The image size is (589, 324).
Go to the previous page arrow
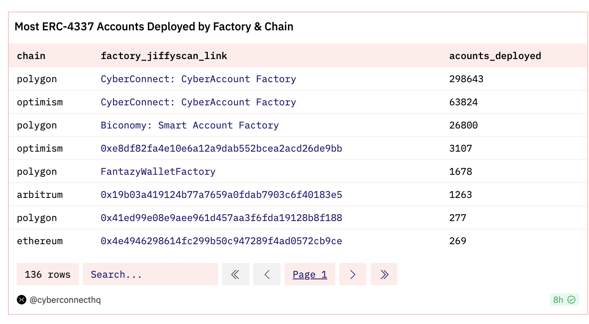267,275
